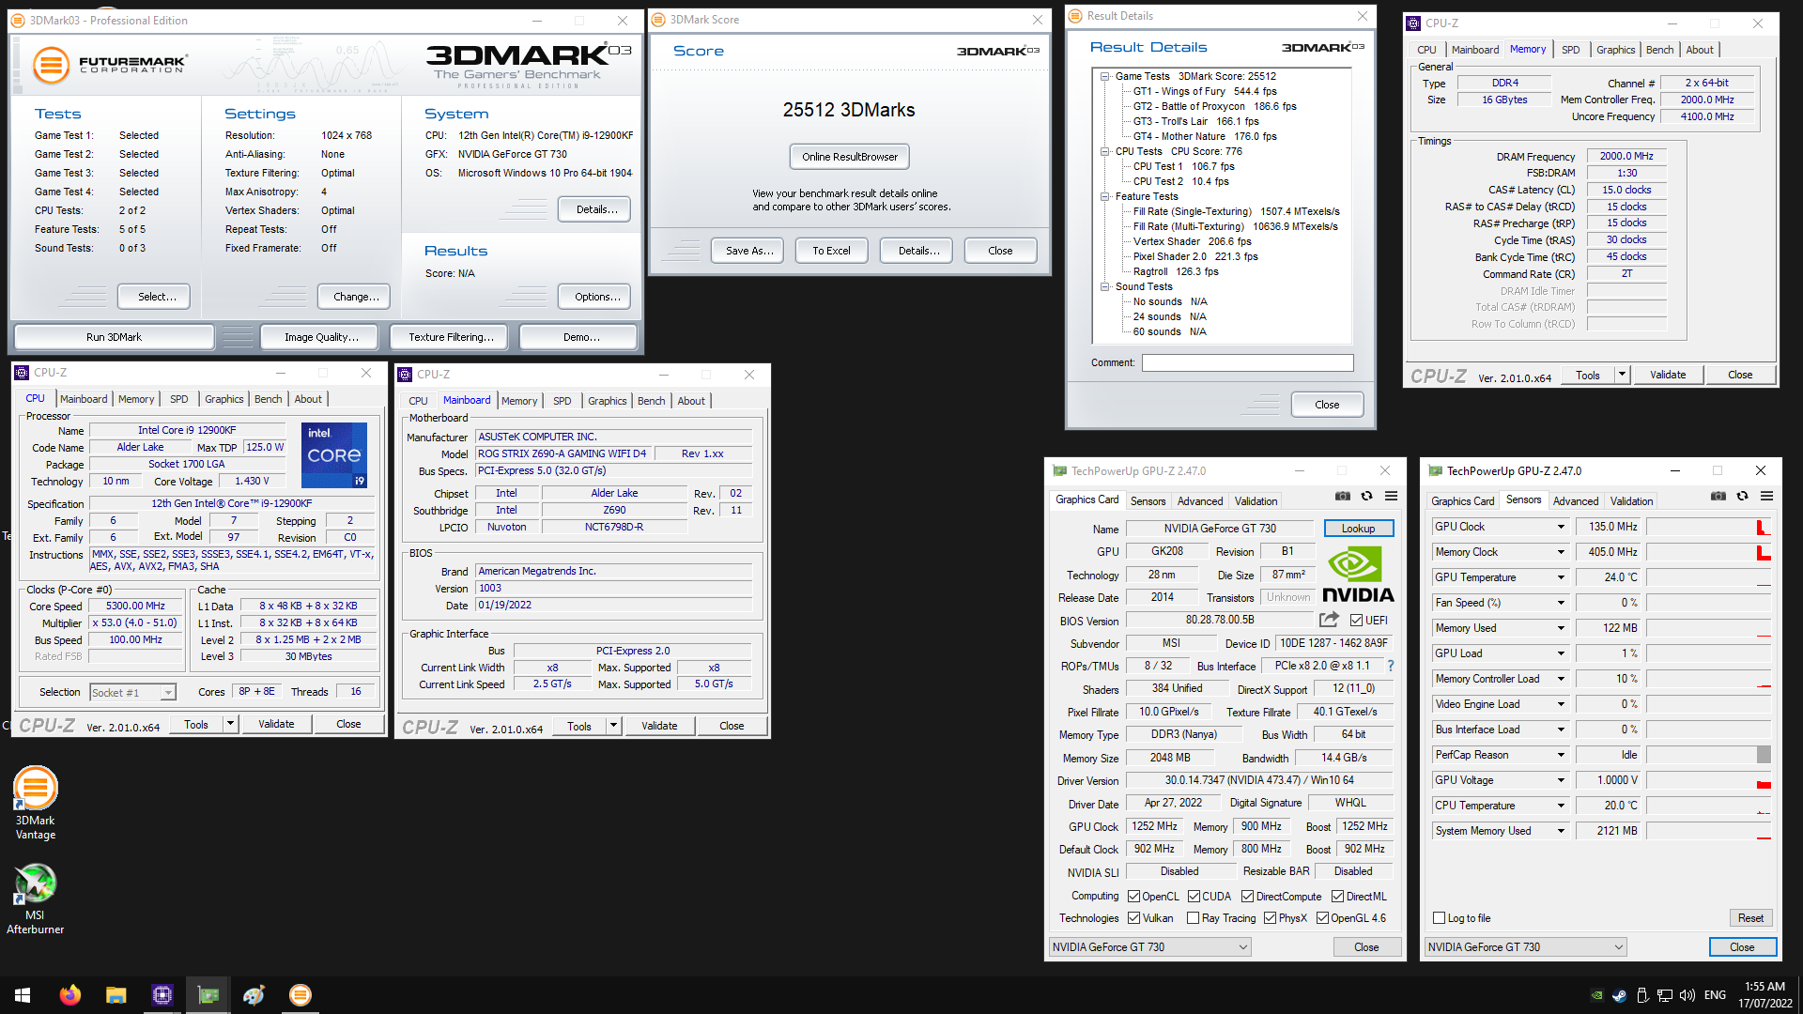The width and height of the screenshot is (1803, 1014).
Task: Switch to Advanced tab in GPU-Z Graphics Card window
Action: pos(1200,501)
